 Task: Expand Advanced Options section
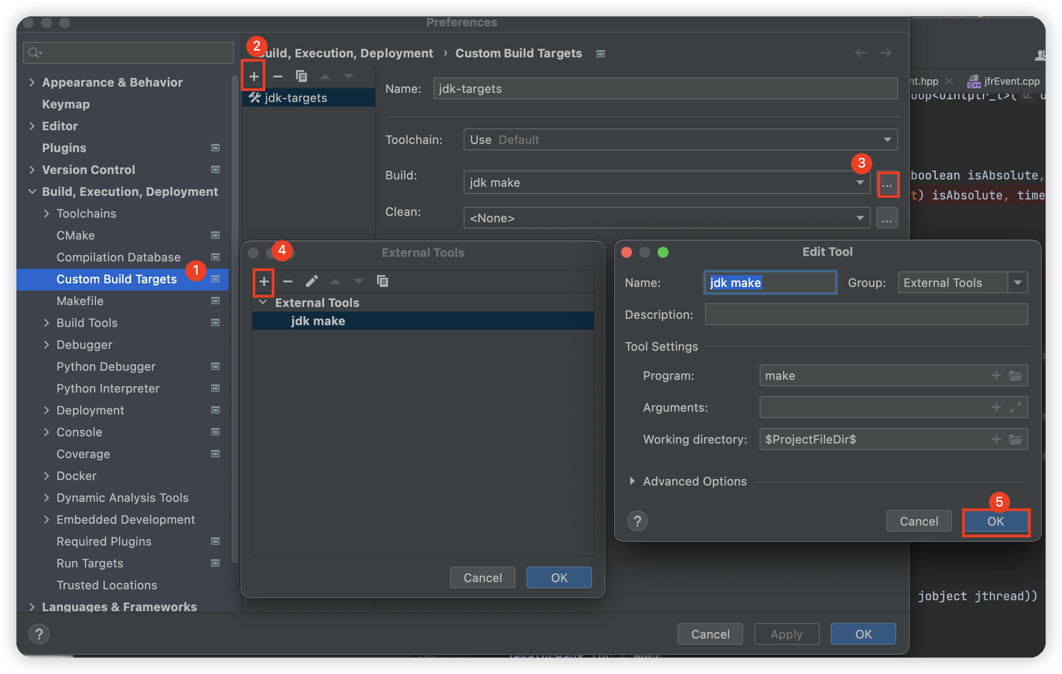click(632, 481)
